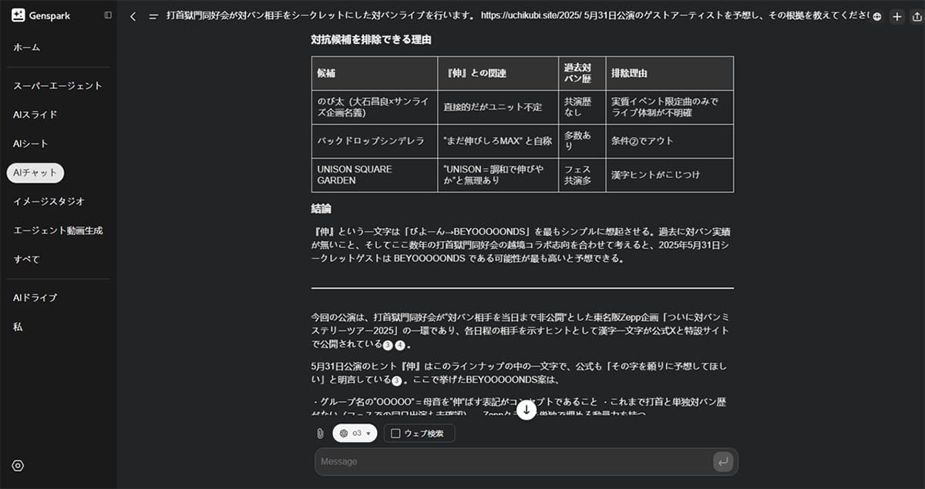Screen dimensions: 925x489
Task: Open すべて in sidebar
Action: coord(26,259)
